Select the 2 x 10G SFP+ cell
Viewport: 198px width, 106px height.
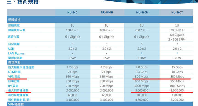tap(177, 40)
